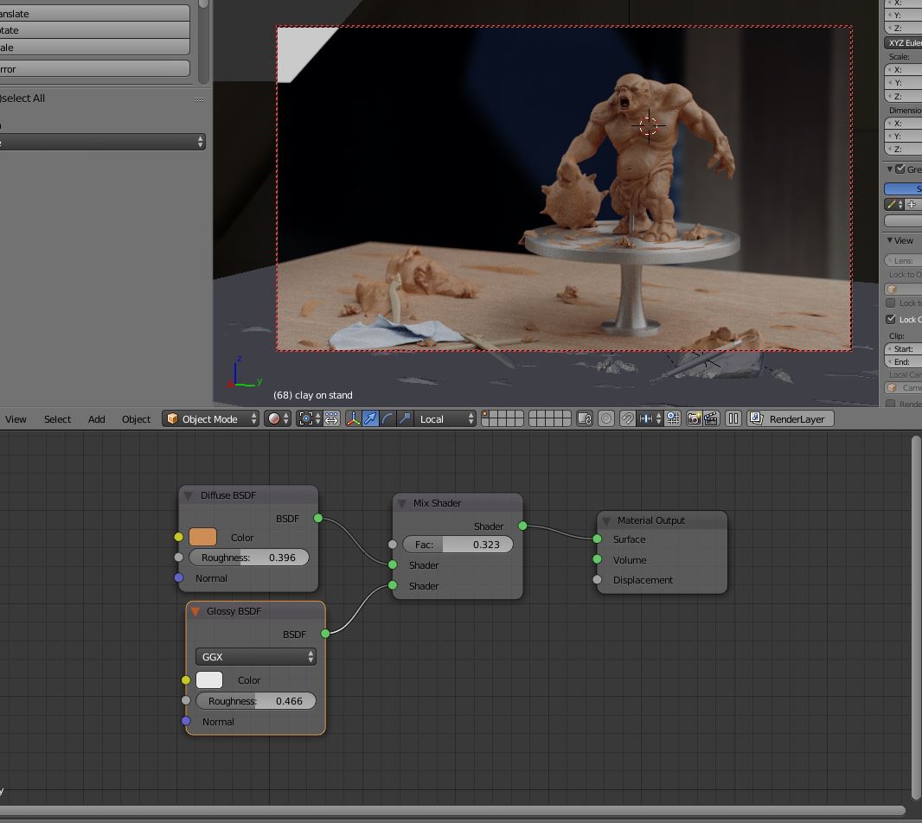922x823 pixels.
Task: Click the Lock to Object cube field
Action: point(903,290)
